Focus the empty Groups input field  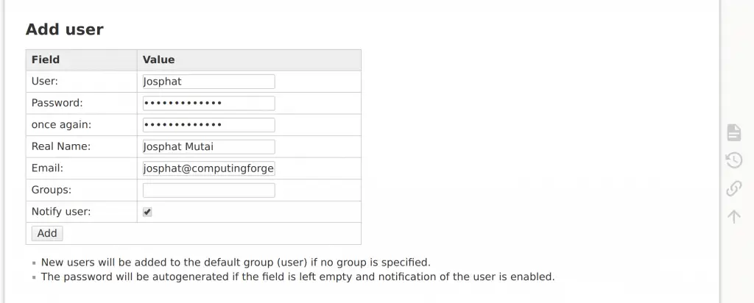(x=208, y=190)
